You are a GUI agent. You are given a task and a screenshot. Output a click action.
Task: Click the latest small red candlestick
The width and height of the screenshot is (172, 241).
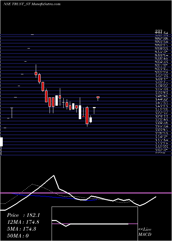pos(98,97)
